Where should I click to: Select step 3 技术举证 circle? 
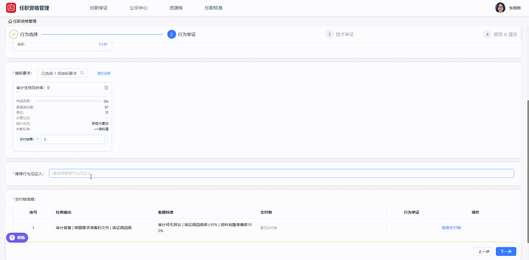point(329,34)
